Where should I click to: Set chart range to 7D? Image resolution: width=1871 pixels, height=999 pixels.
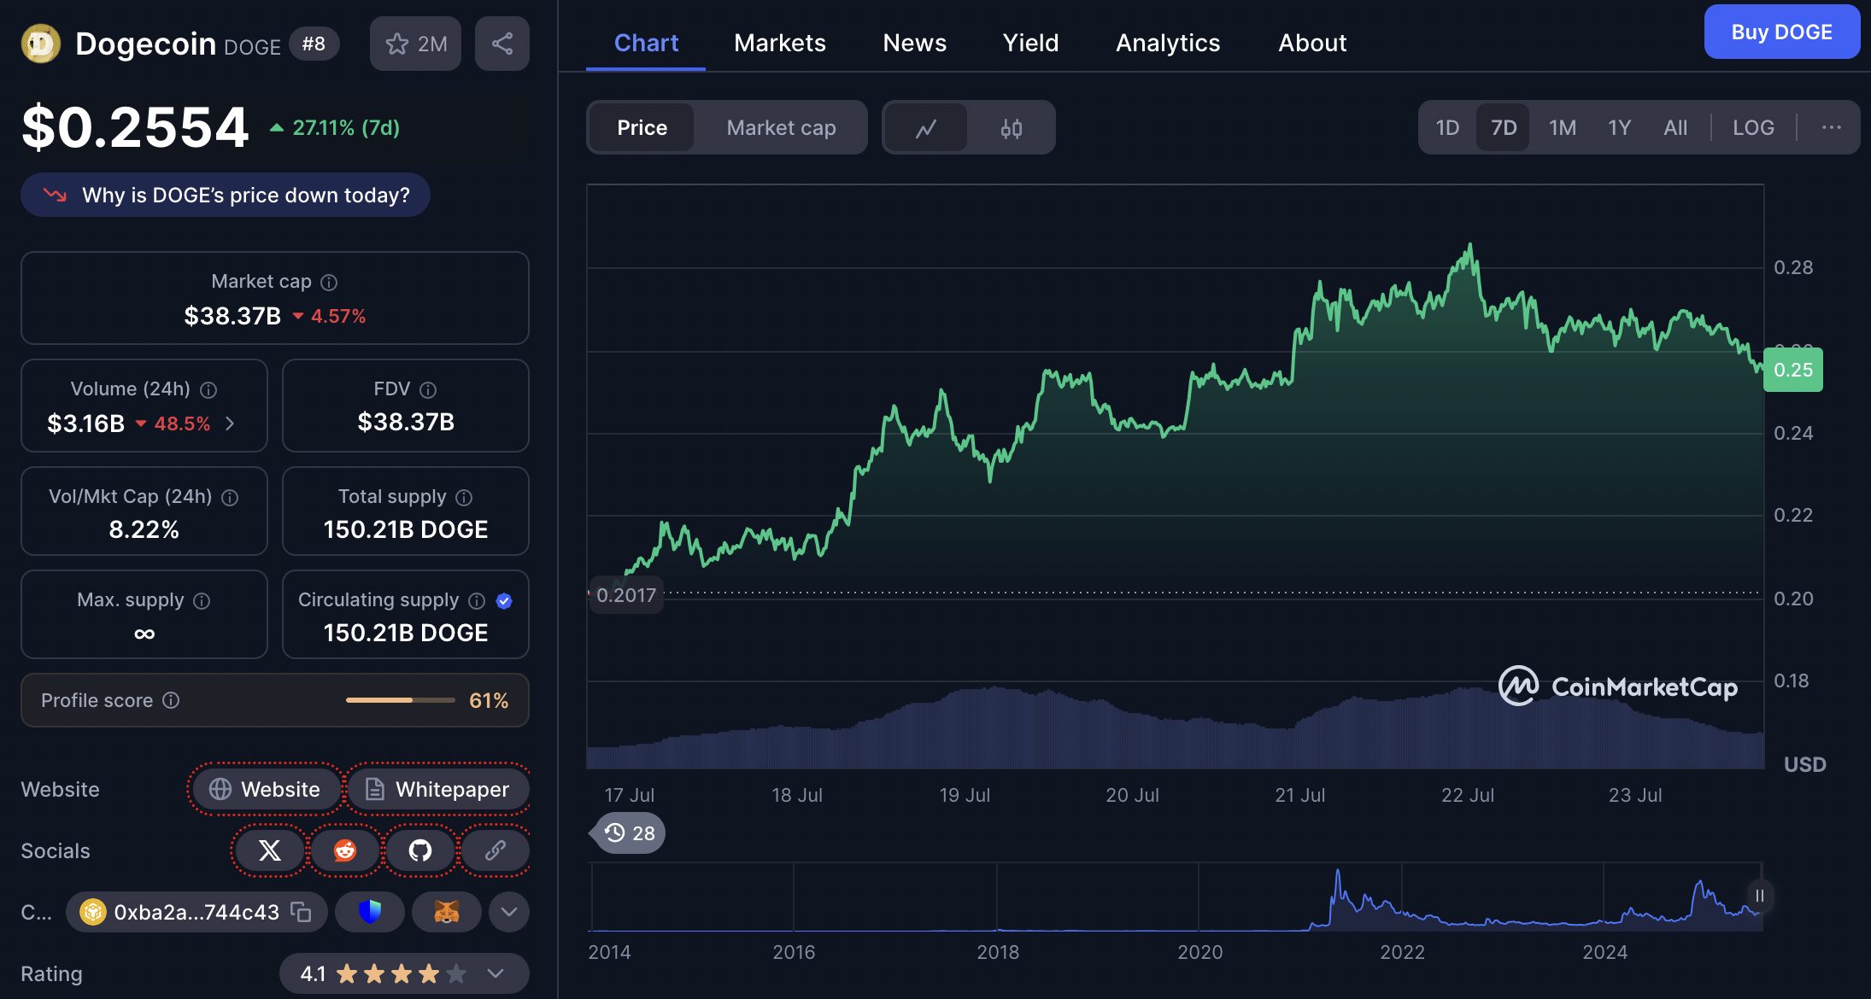coord(1503,127)
